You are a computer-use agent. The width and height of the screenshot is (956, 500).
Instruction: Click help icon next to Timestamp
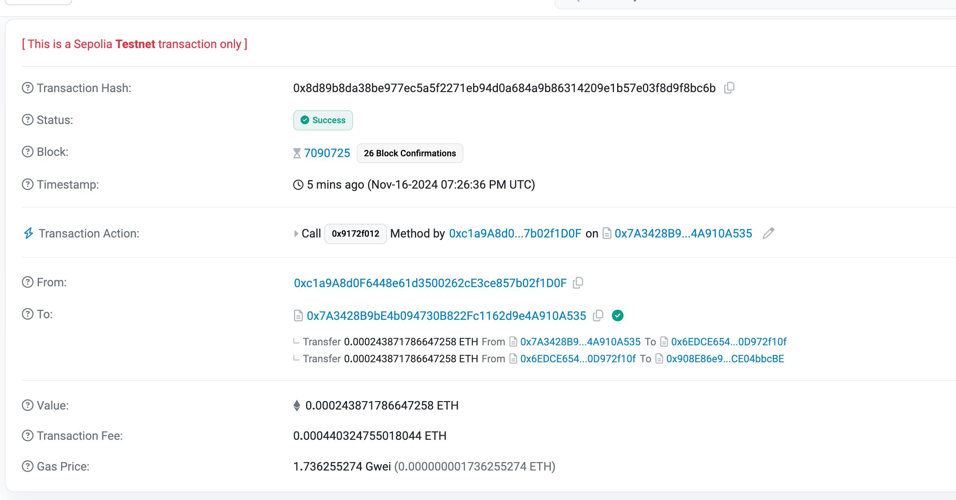tap(27, 185)
